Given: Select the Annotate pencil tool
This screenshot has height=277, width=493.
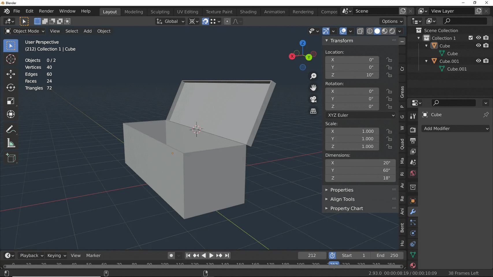Looking at the screenshot, I should [x=11, y=129].
